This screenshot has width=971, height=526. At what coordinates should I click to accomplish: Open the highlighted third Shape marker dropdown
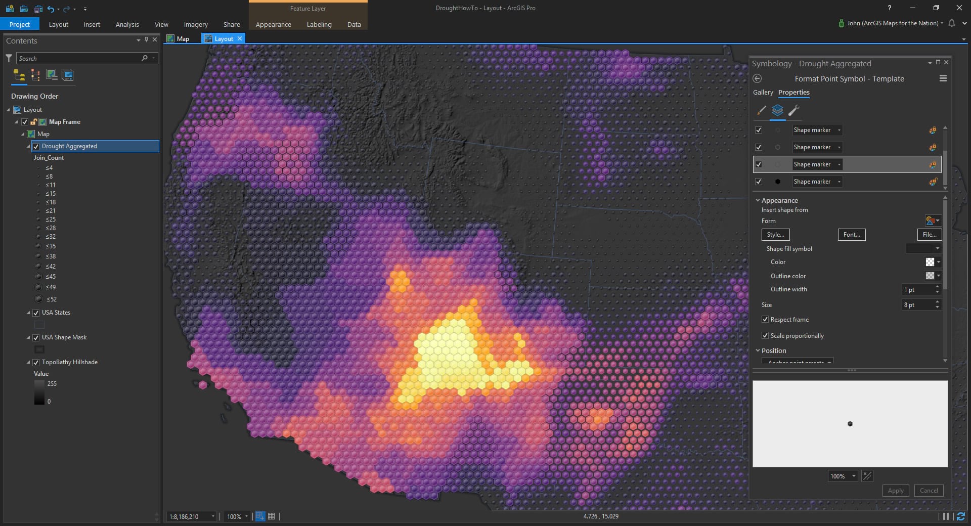click(817, 164)
